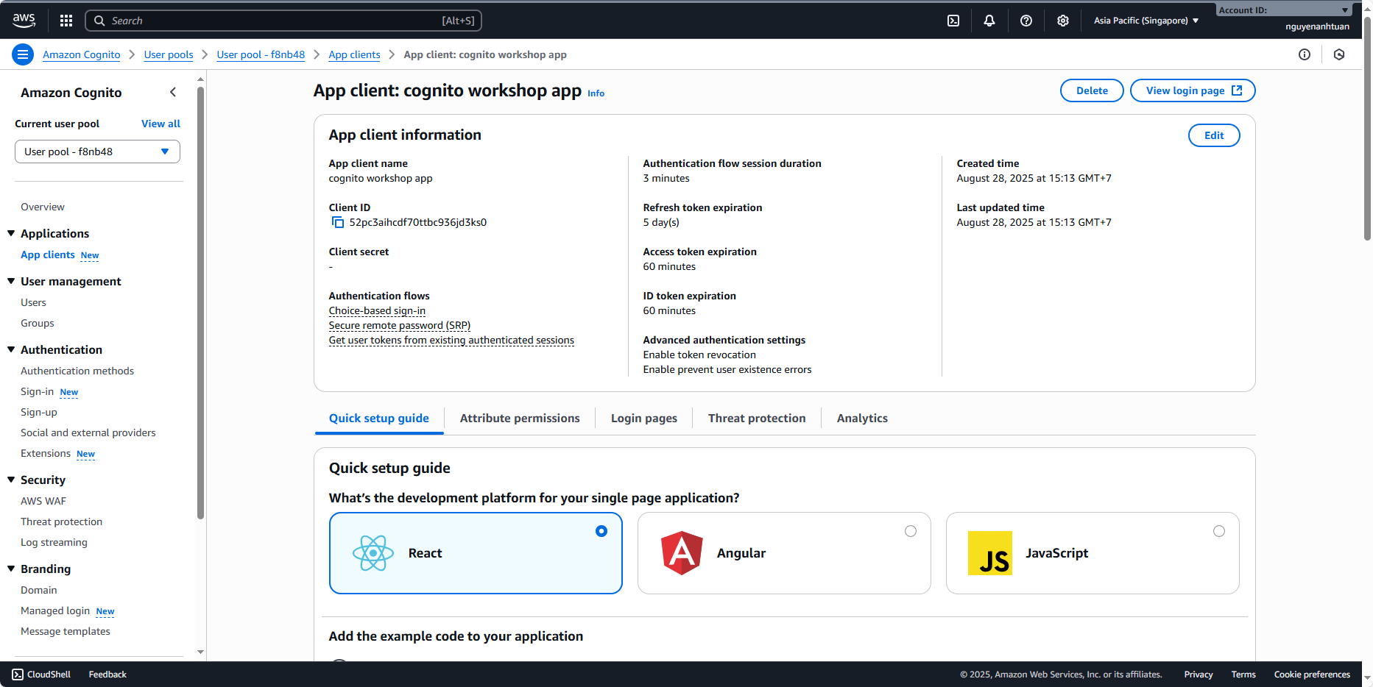Select the React platform option

tap(601, 531)
